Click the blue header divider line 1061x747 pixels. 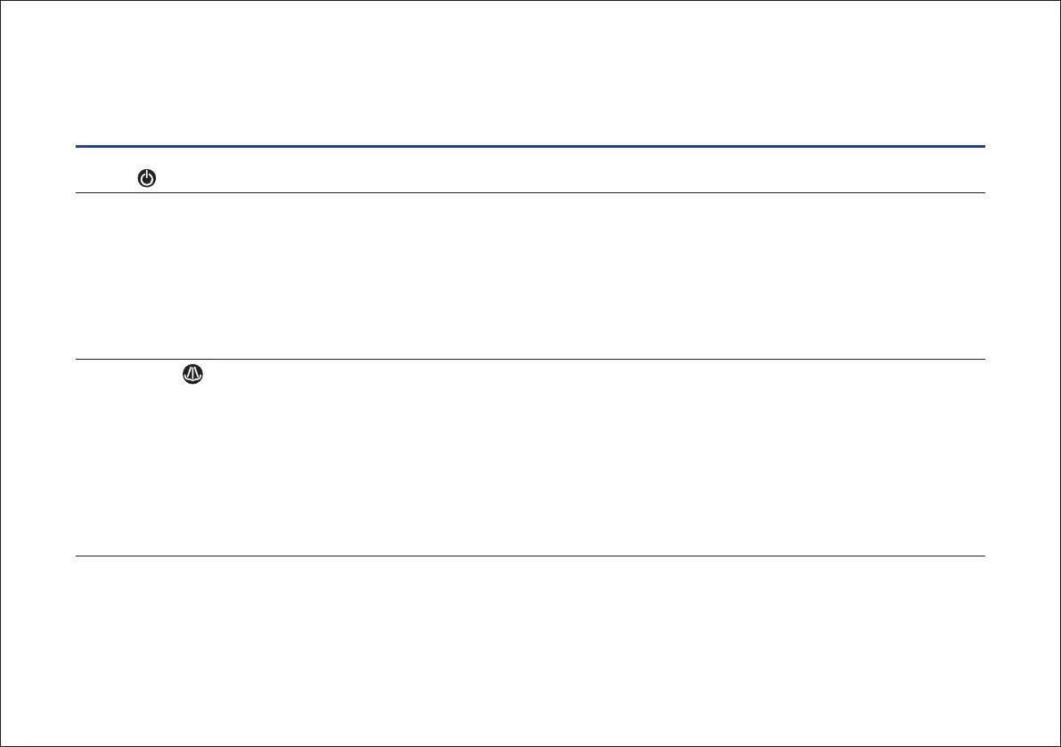coord(530,146)
